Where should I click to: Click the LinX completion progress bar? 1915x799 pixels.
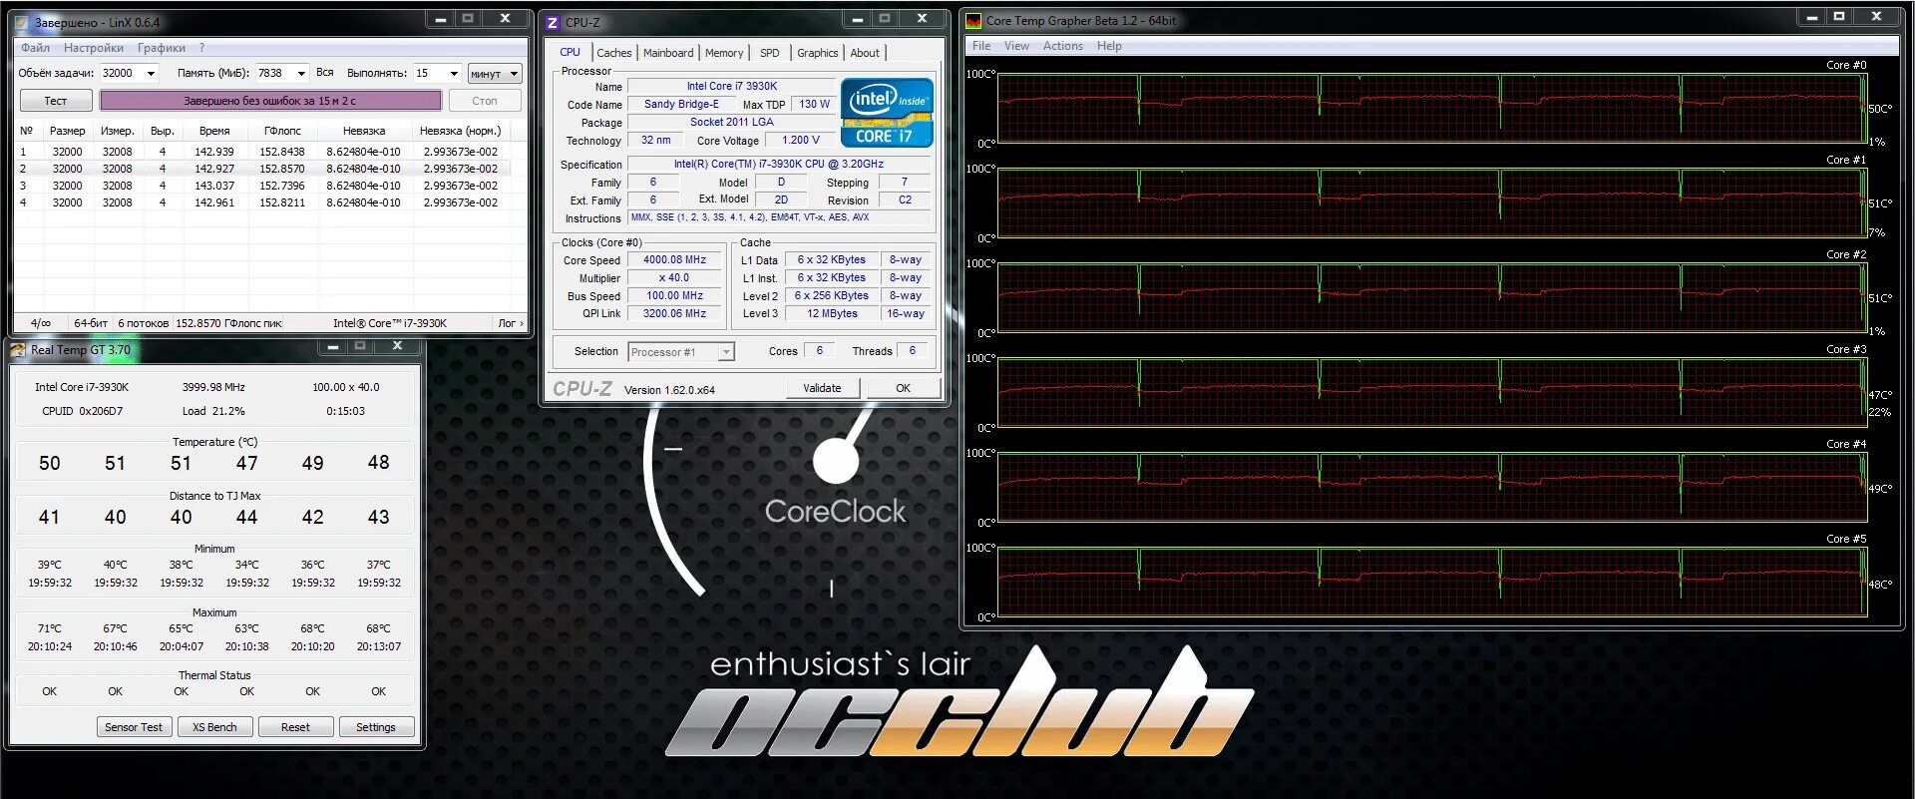270,101
